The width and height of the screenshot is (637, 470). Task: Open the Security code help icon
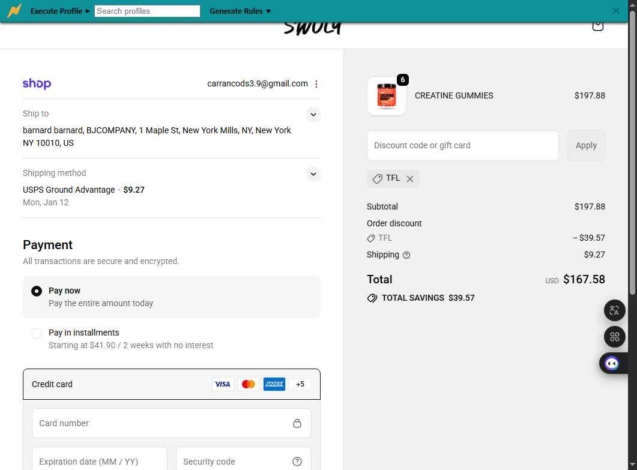click(x=297, y=462)
